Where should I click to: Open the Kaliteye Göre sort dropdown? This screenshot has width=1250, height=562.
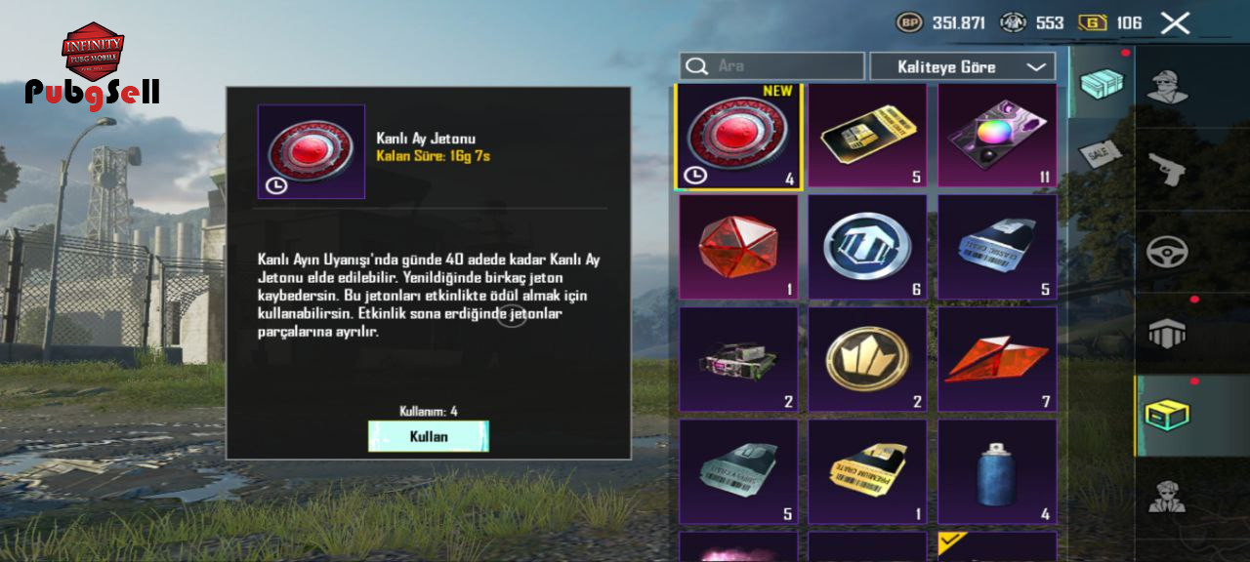coord(962,66)
